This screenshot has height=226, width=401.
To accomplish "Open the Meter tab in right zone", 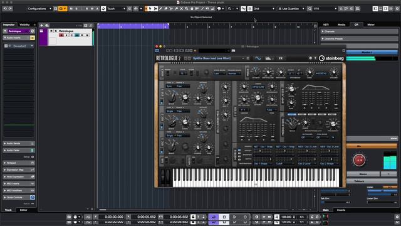I will coord(371,24).
